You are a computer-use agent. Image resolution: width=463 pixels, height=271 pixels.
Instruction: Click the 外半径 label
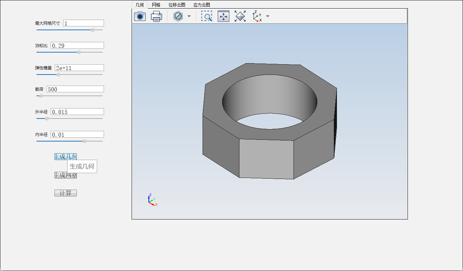tap(41, 112)
